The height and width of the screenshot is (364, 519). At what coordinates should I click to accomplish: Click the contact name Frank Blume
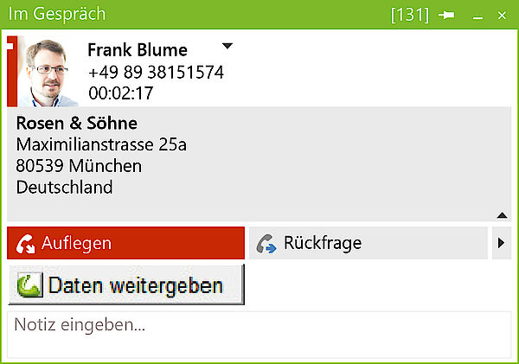tap(138, 50)
